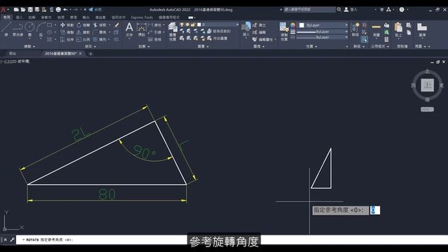Open object color ByLayer swatch dropdown
This screenshot has width=448, height=252.
click(323, 25)
